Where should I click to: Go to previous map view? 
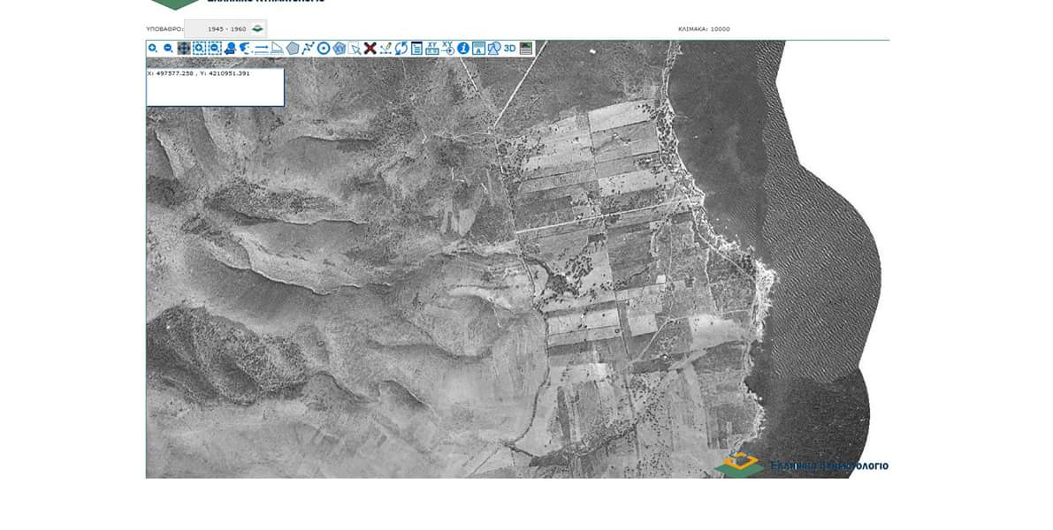pos(231,49)
